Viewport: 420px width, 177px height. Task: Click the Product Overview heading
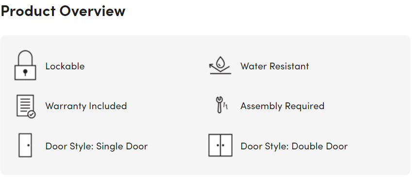(63, 11)
